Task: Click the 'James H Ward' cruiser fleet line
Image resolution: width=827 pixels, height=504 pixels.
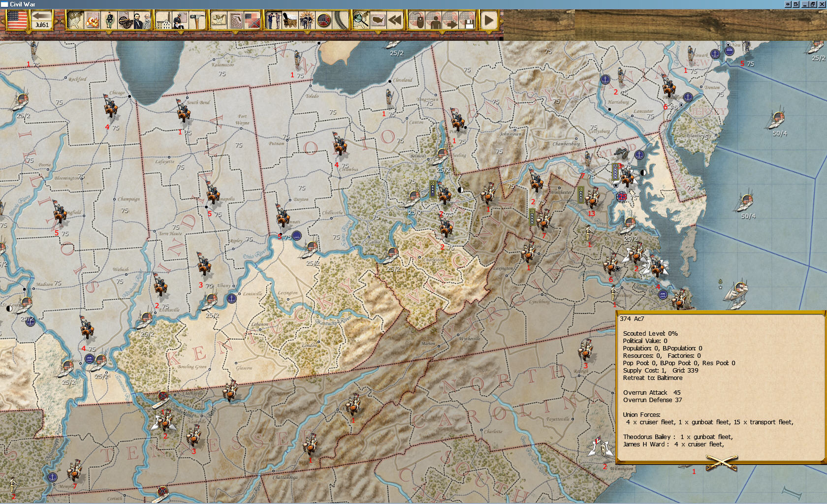Action: [673, 444]
